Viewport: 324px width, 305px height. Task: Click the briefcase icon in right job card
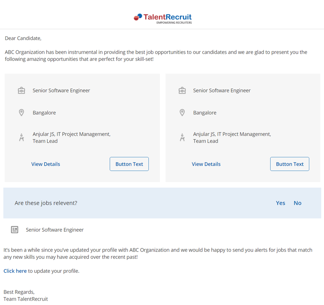[182, 91]
